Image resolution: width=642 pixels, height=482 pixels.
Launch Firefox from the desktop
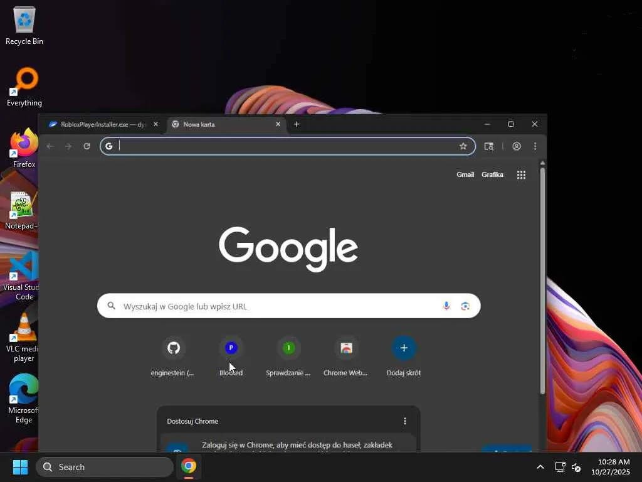point(24,148)
